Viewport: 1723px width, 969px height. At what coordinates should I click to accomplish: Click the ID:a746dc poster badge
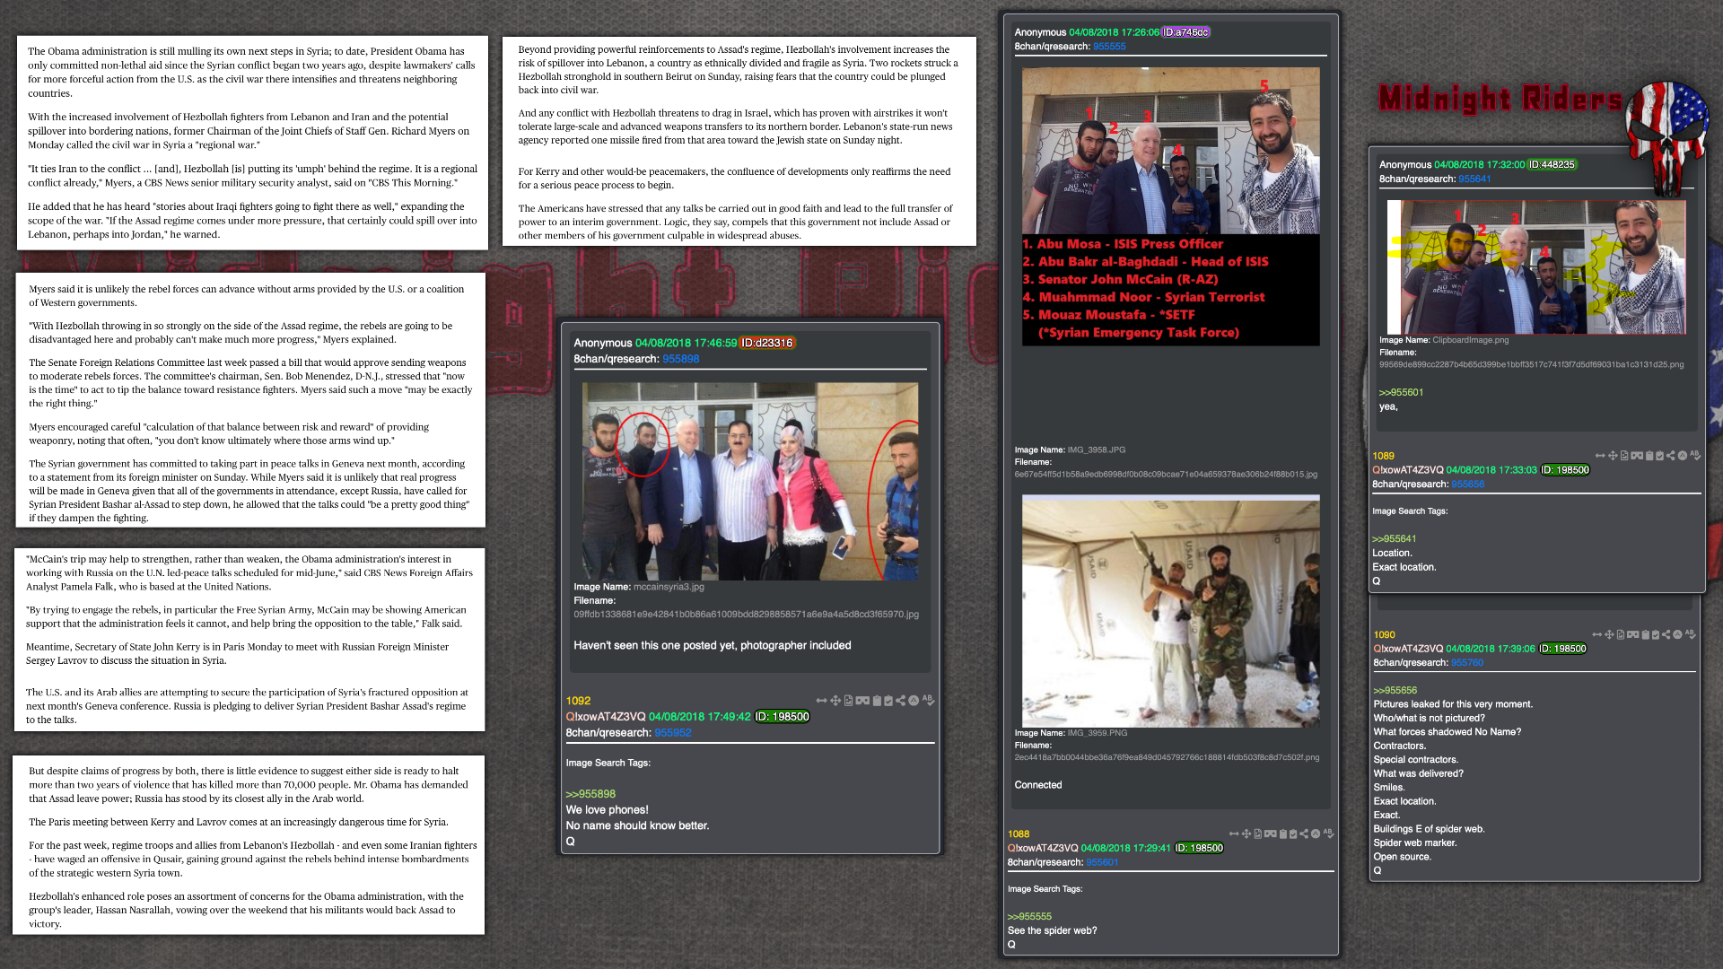[1185, 32]
